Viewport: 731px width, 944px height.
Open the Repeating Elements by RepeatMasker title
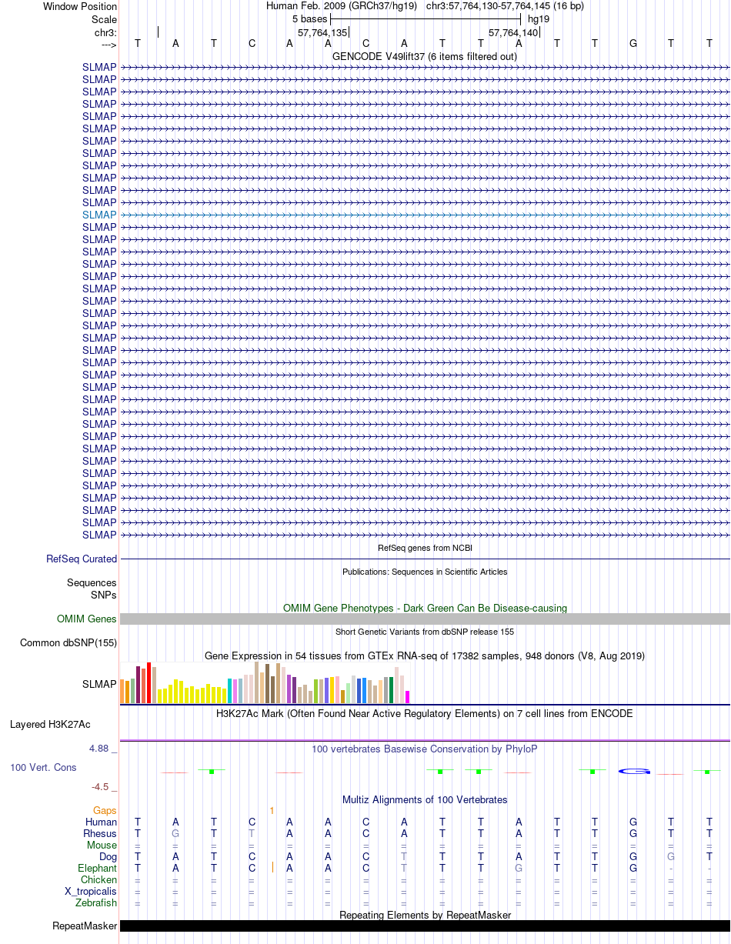click(x=425, y=915)
